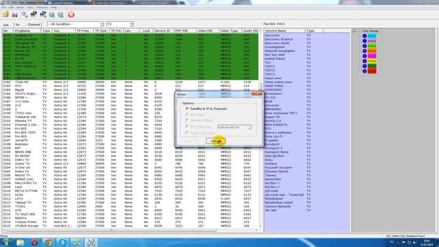The height and width of the screenshot is (247, 439).
Task: Click the magnifier search toolbar icon
Action: point(25,14)
